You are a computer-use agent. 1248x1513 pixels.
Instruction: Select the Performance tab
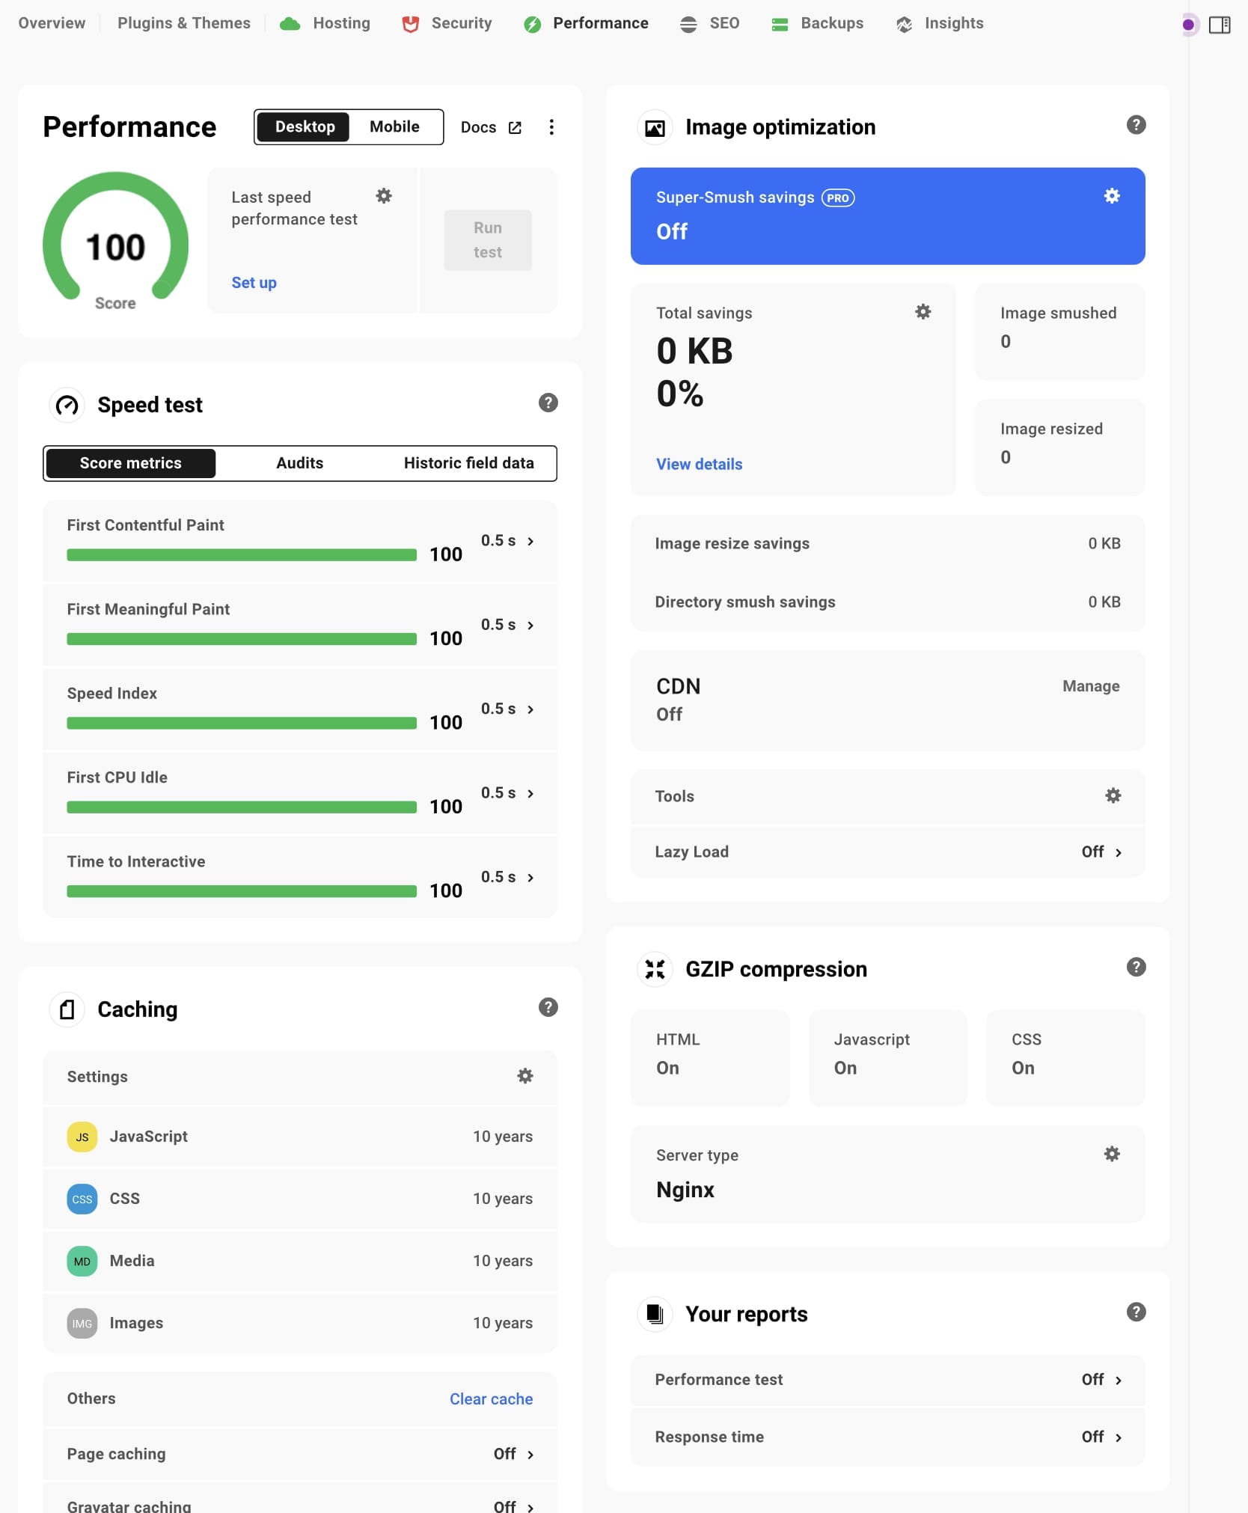[x=586, y=24]
